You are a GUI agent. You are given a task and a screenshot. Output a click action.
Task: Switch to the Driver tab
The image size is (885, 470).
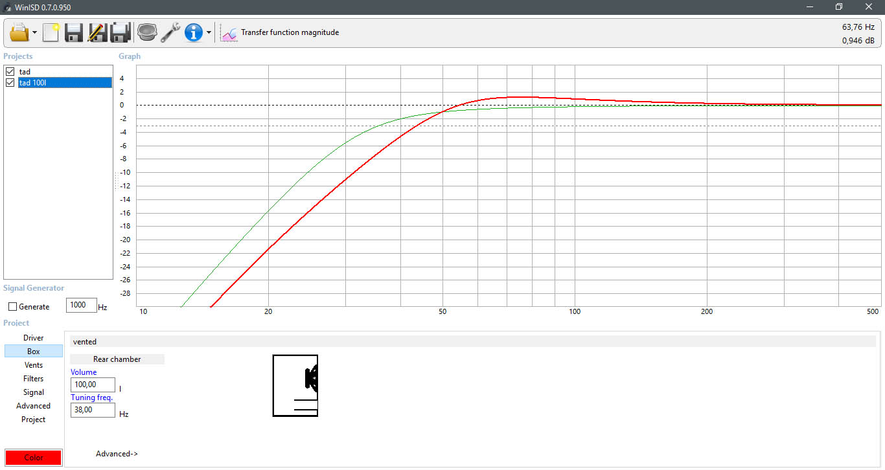[34, 338]
